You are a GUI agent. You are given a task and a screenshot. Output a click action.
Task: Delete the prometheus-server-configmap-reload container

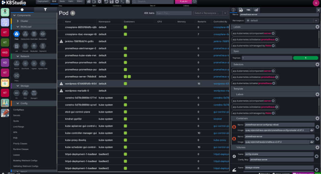tap(317, 127)
